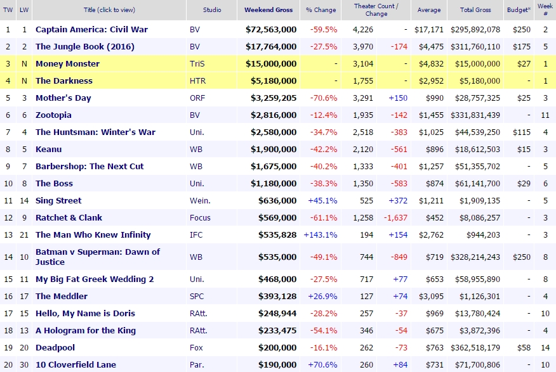Viewport: 556px width, 372px height.
Task: Select the $58 budget for Deadpool
Action: [x=524, y=347]
